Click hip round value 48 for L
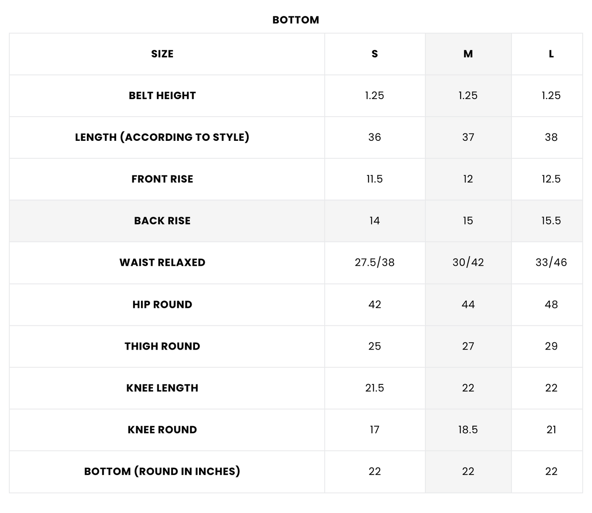The height and width of the screenshot is (513, 592). tap(551, 305)
